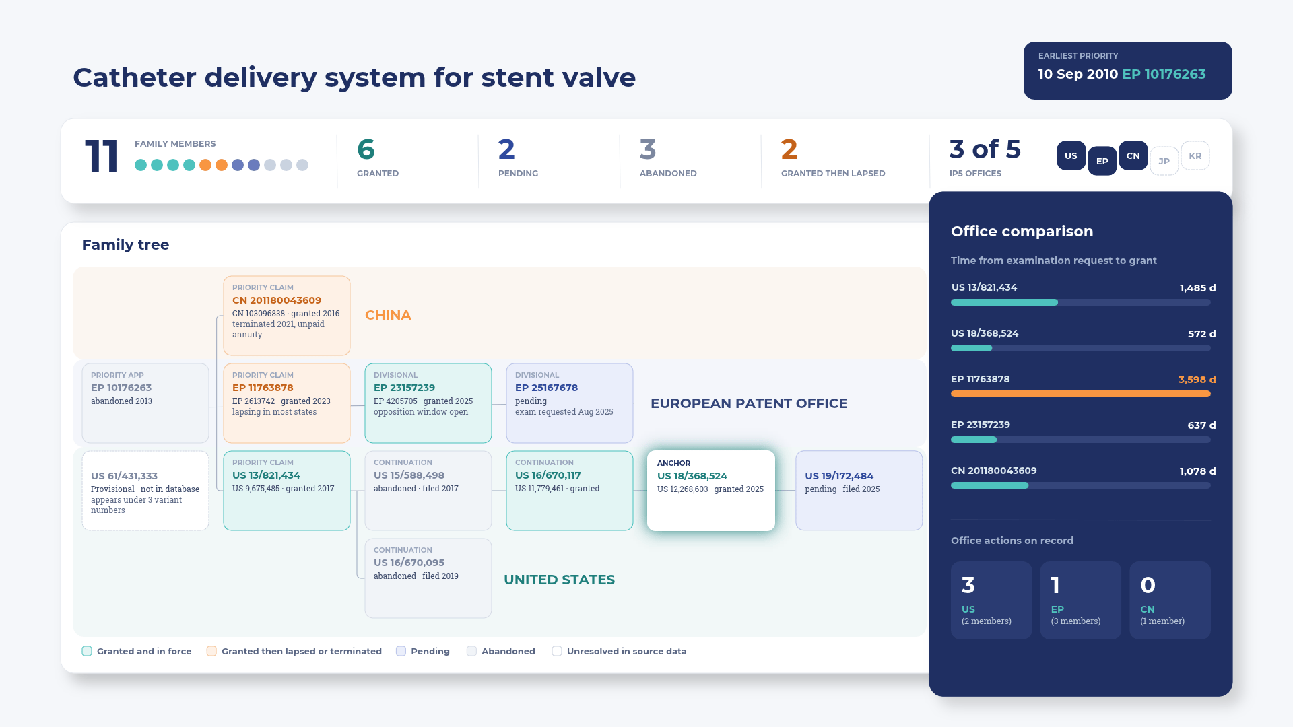Click the JP office badge

tap(1164, 161)
